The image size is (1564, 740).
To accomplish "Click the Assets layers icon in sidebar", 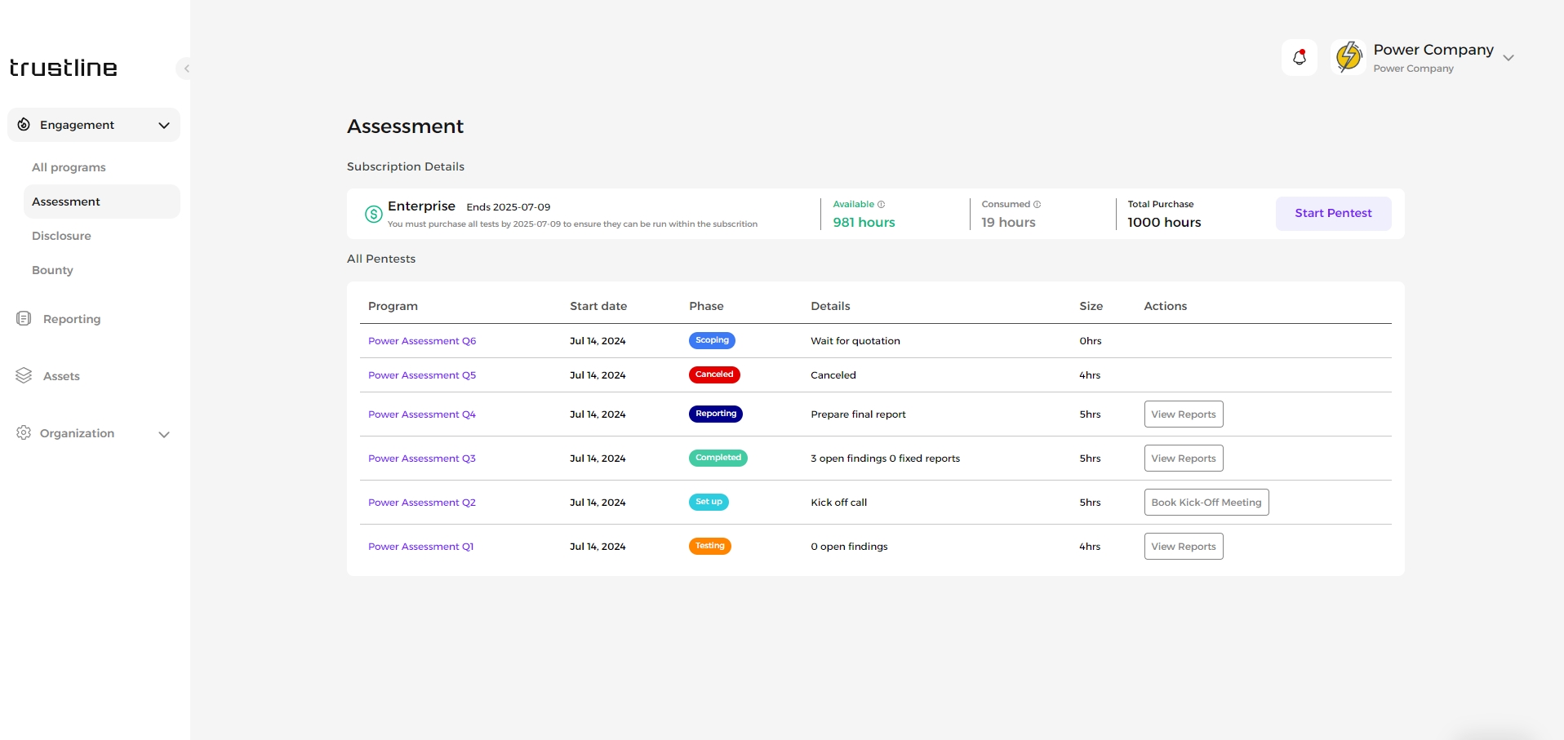I will 24,375.
